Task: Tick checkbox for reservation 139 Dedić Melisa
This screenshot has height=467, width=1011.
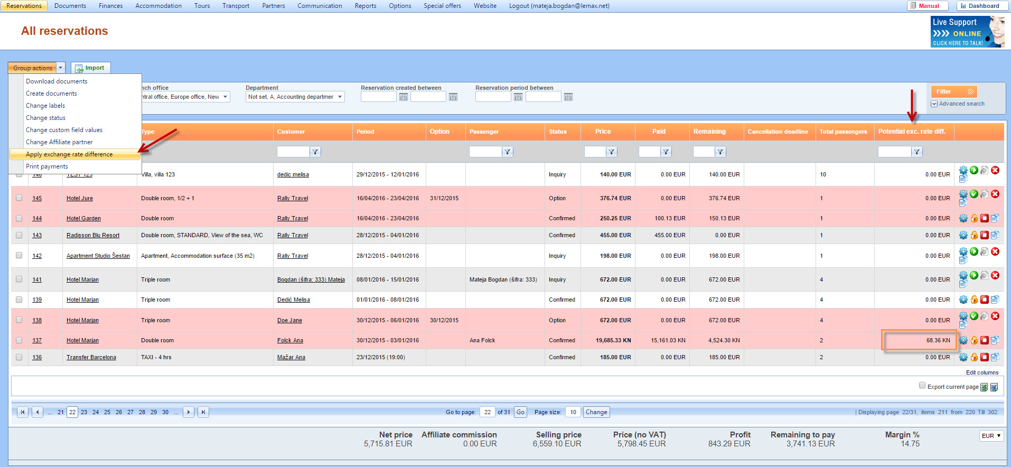Action: [x=19, y=300]
